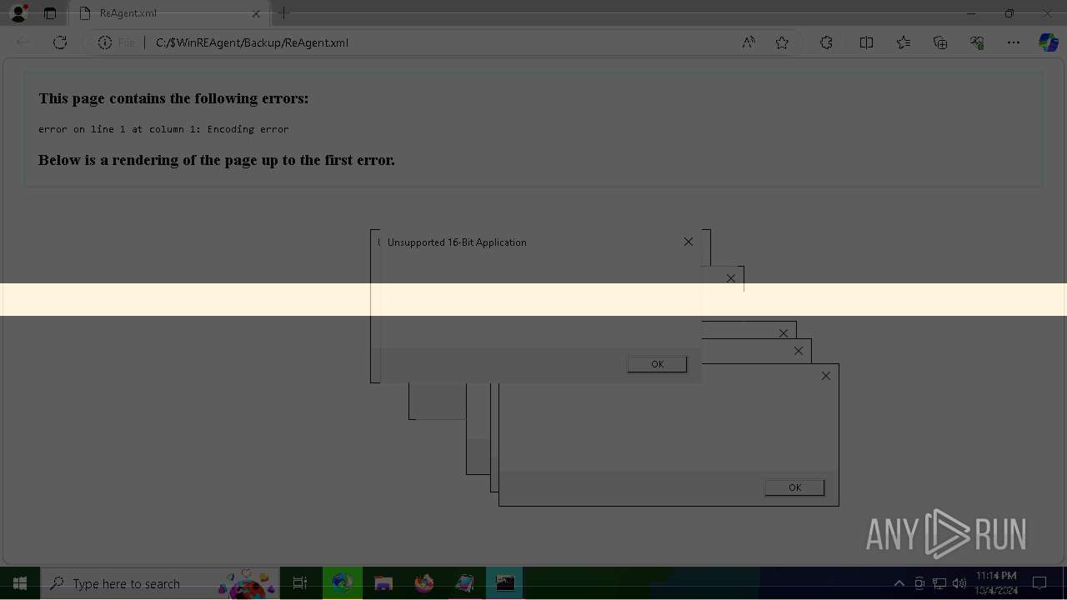Open the terminal window taskbar icon
1067x600 pixels.
[x=505, y=583]
